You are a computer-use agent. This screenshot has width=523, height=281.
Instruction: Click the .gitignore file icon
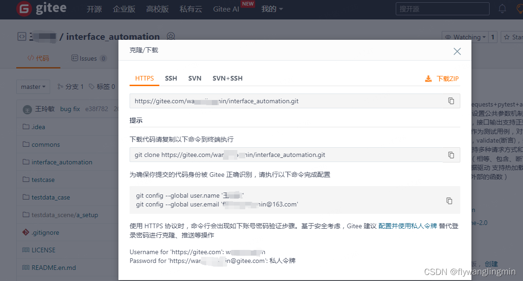(x=26, y=232)
